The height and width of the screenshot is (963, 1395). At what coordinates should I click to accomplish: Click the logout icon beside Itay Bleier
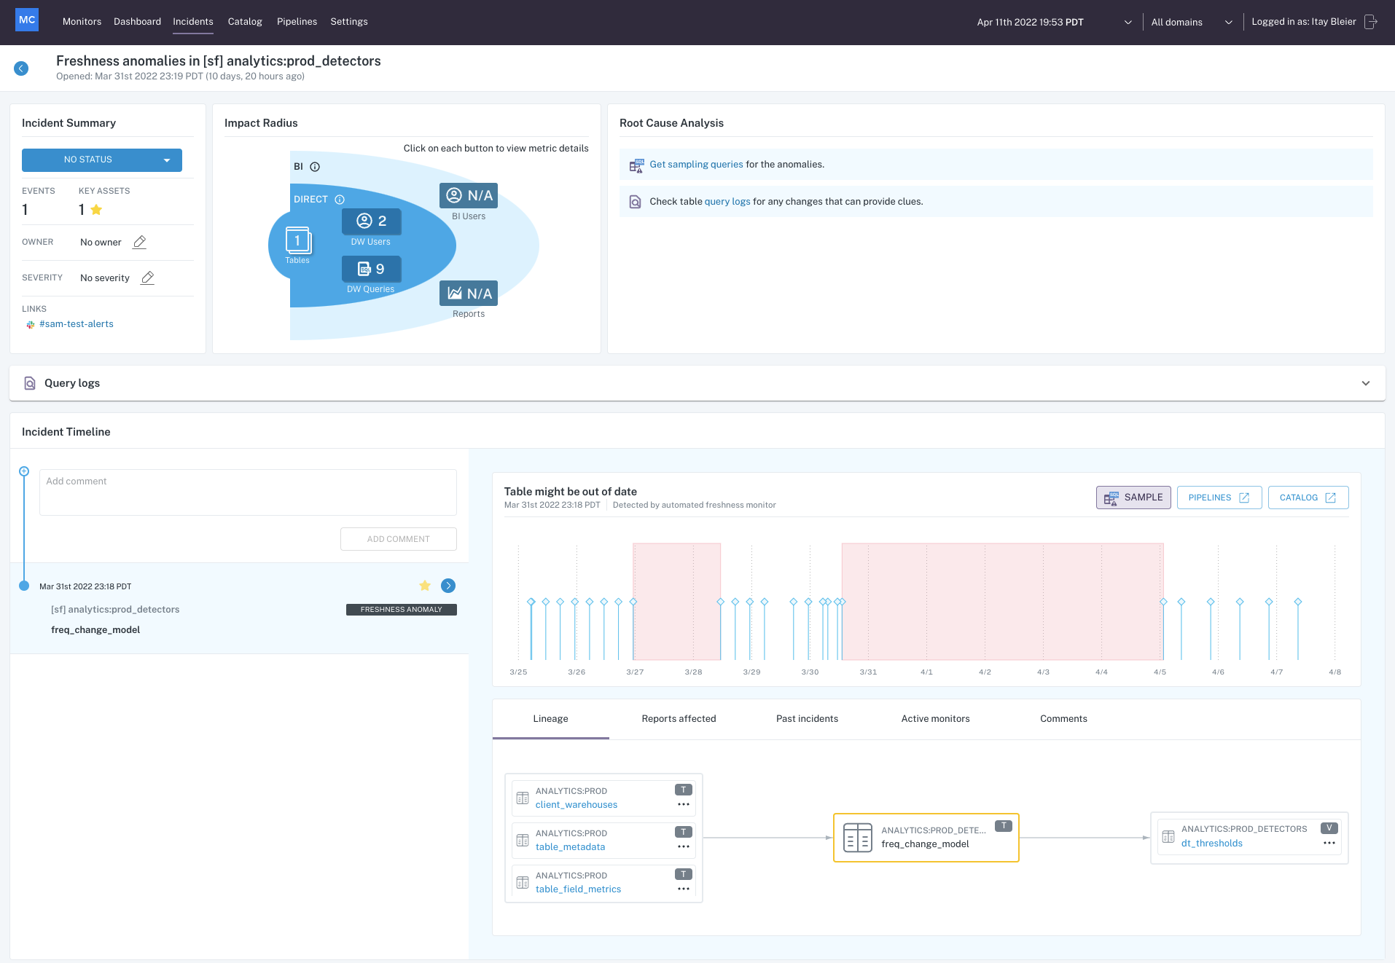(1371, 22)
